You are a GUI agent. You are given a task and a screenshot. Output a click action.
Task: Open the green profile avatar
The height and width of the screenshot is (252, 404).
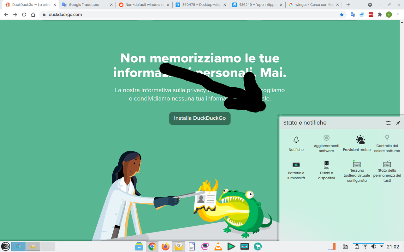point(389,14)
